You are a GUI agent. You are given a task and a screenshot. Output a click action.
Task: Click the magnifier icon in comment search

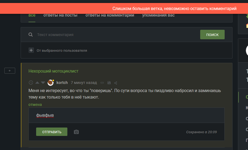(x=31, y=35)
